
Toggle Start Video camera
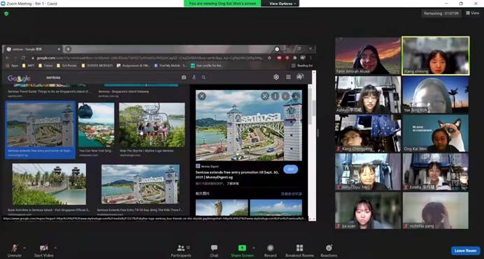43,251
